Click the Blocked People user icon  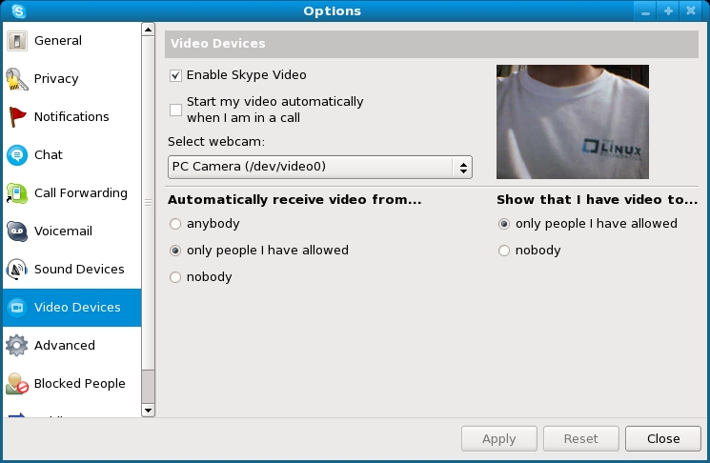click(x=17, y=383)
